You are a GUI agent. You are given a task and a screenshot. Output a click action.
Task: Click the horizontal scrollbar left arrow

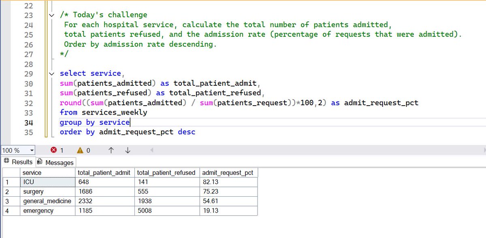click(152, 150)
